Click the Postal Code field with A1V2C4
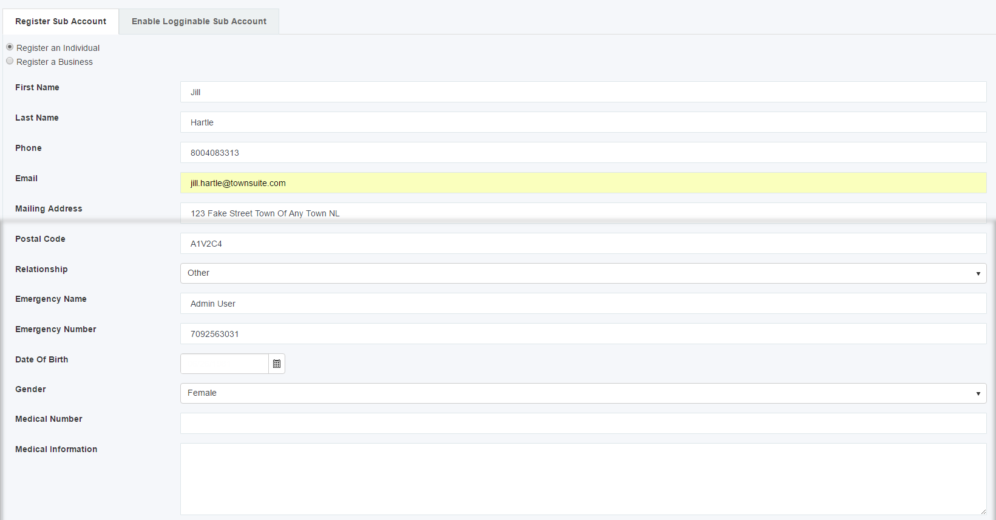This screenshot has height=520, width=996. click(583, 244)
